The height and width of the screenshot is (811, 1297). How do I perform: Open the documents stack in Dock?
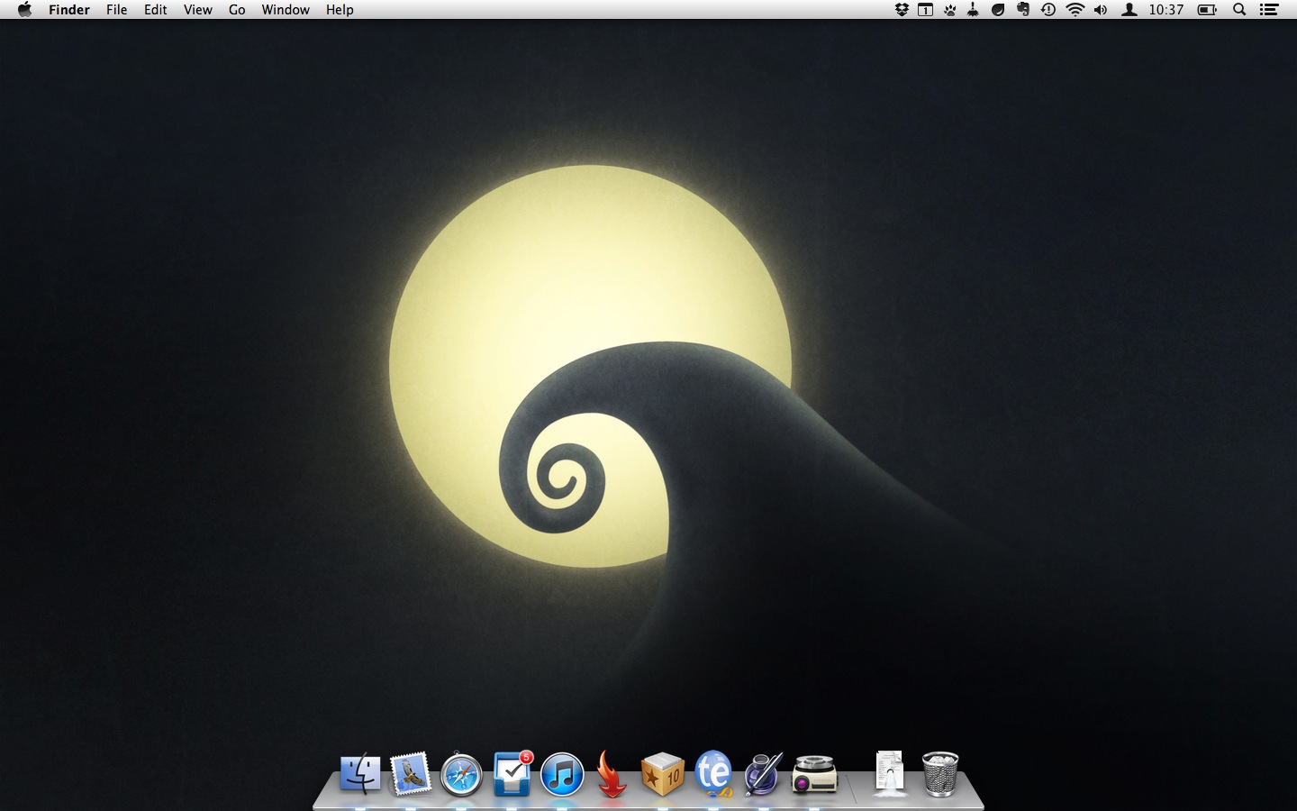(x=890, y=773)
